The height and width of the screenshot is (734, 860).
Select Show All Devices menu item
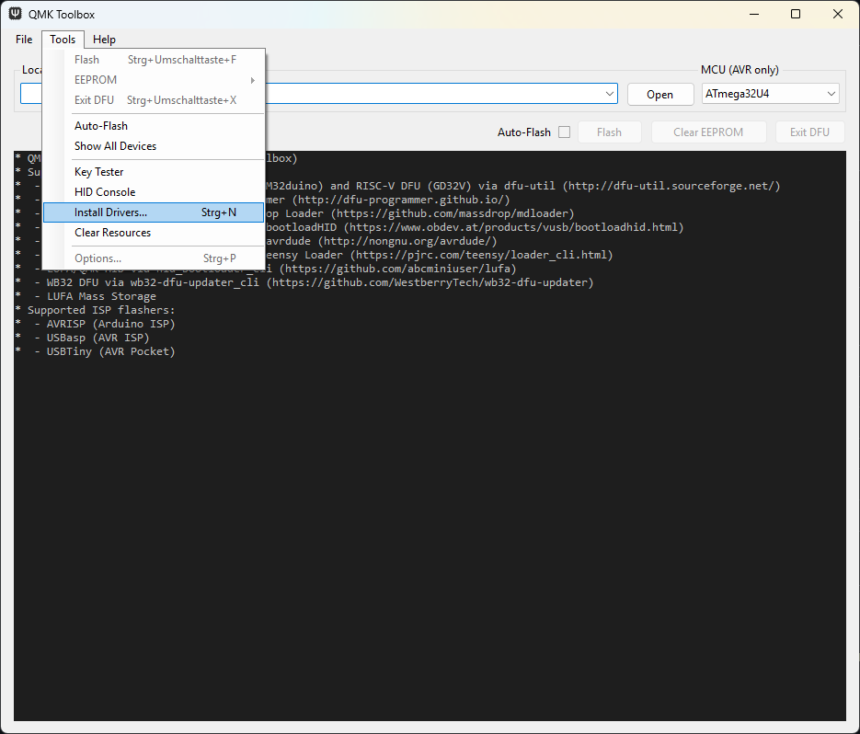tap(154, 146)
